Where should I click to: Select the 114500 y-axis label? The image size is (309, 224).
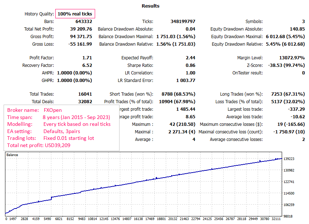point(289,193)
